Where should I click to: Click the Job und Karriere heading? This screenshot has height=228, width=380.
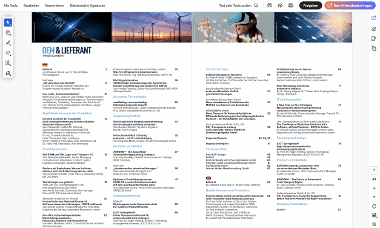pos(217,69)
